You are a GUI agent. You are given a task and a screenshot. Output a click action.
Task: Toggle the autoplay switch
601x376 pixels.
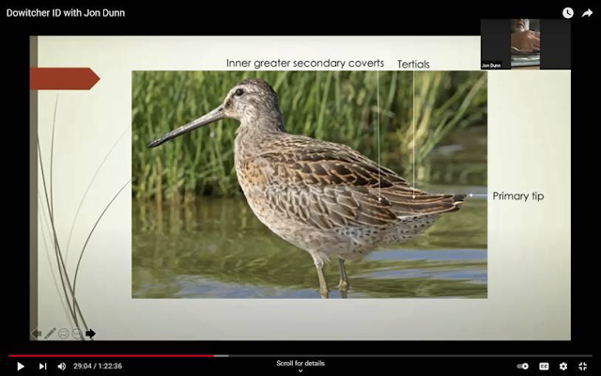(523, 367)
